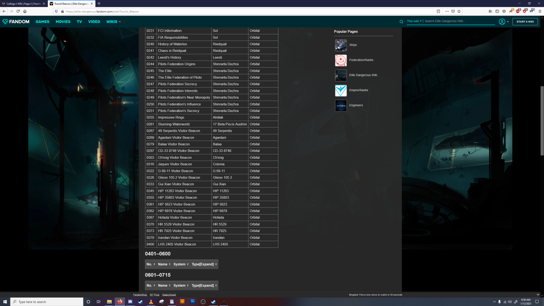Open the TV navigation item
Screen dimensions: 544x306
tap(79, 22)
